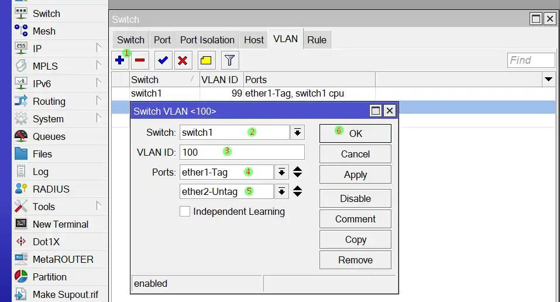Switch to the Rule tab
560x302 pixels.
[317, 40]
